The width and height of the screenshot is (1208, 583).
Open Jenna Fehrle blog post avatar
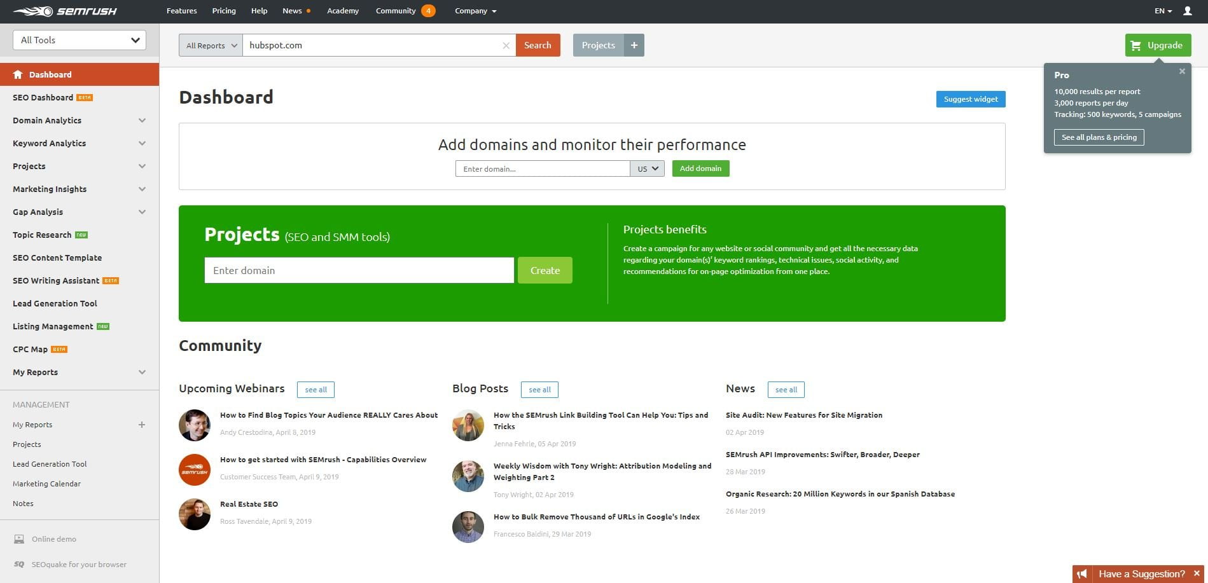tap(468, 425)
